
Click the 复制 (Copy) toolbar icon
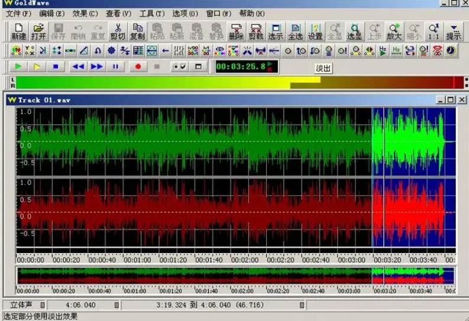(x=137, y=32)
